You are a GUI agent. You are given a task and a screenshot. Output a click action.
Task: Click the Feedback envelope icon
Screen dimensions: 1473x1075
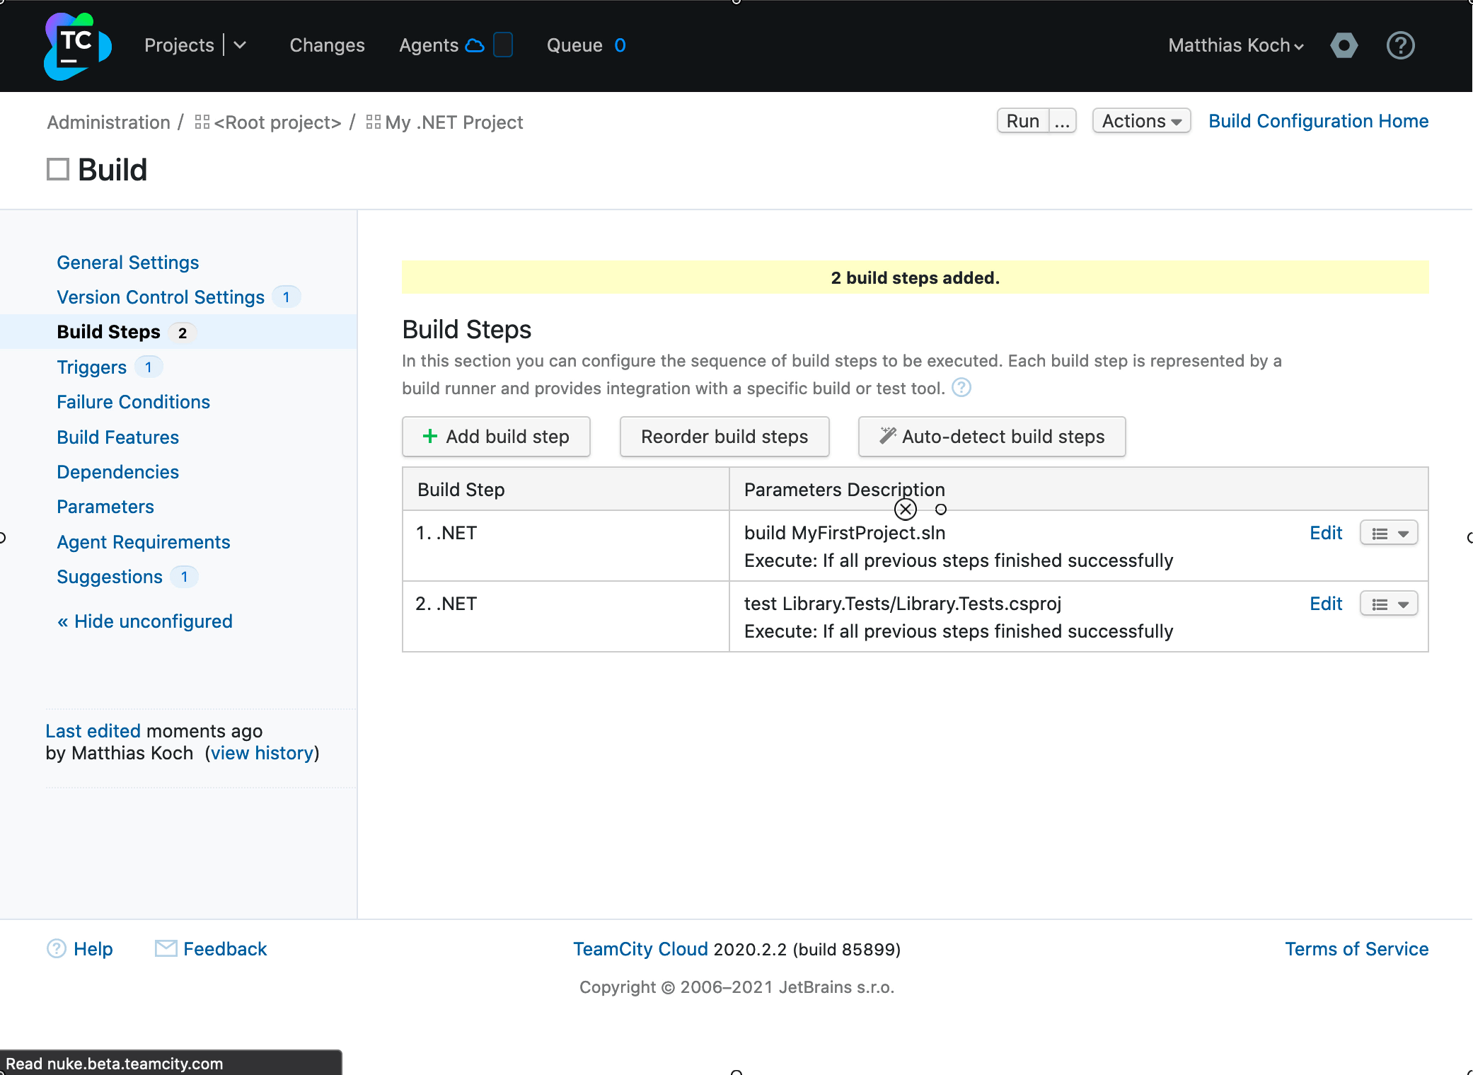point(166,948)
